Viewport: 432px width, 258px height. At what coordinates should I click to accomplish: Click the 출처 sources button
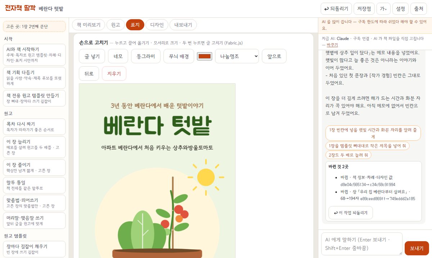point(418,9)
